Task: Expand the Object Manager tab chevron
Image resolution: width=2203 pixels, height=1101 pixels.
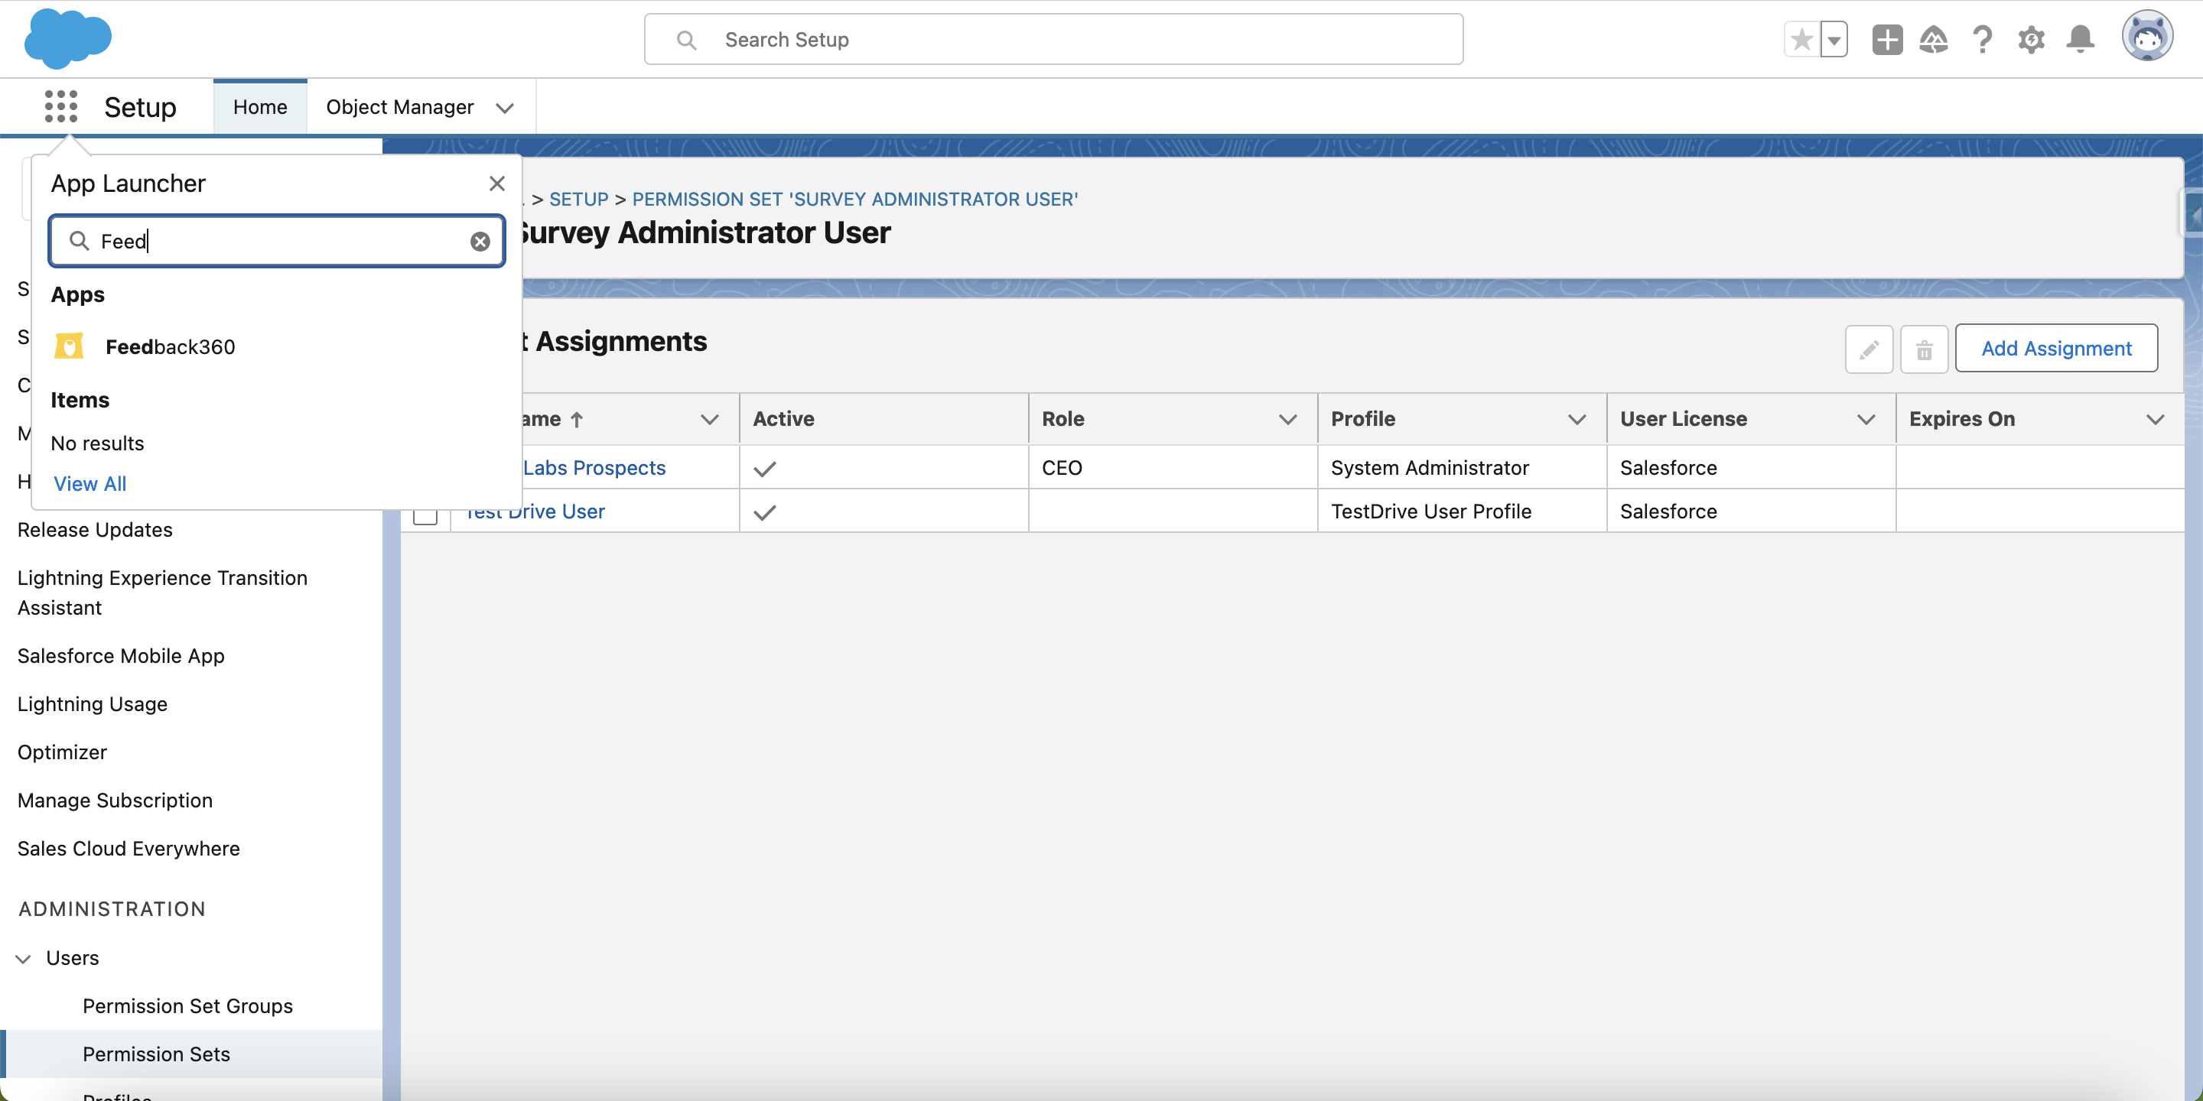Action: (x=506, y=108)
